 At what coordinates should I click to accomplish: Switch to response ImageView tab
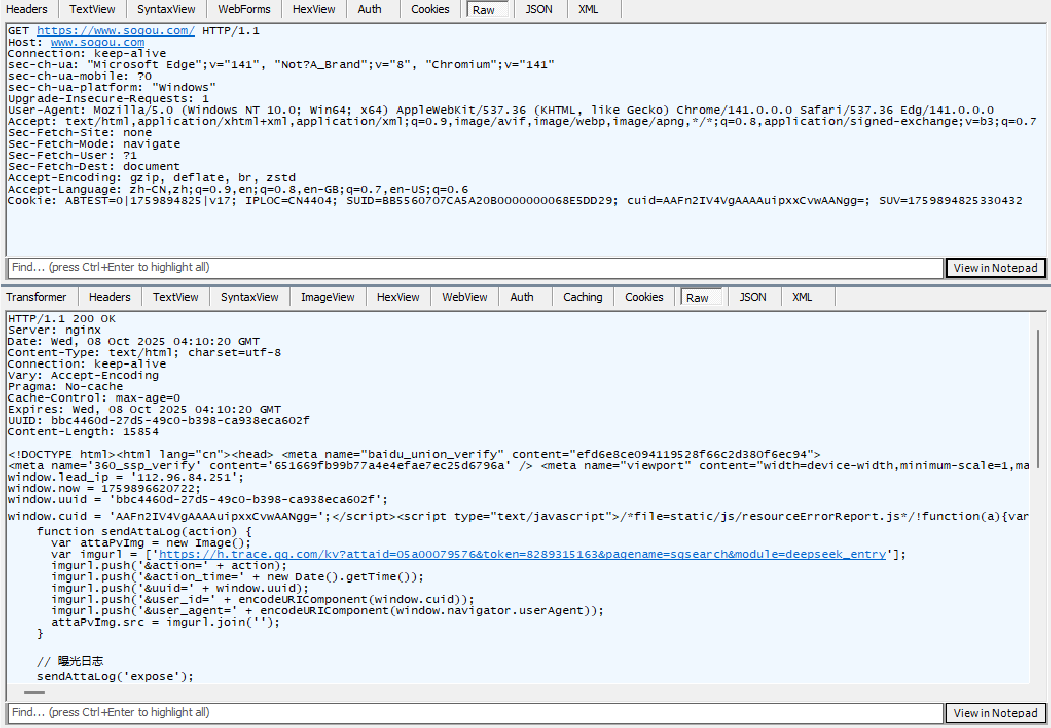[x=328, y=297]
